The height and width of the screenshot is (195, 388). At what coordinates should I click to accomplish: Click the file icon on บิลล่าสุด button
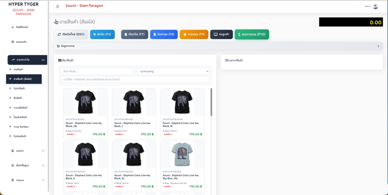click(155, 34)
